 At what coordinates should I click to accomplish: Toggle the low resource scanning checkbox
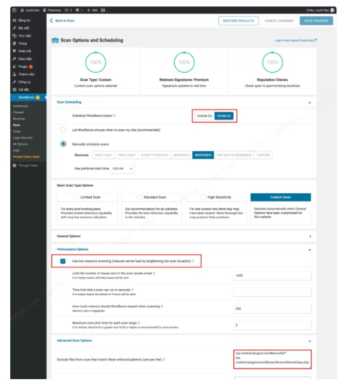pos(63,261)
